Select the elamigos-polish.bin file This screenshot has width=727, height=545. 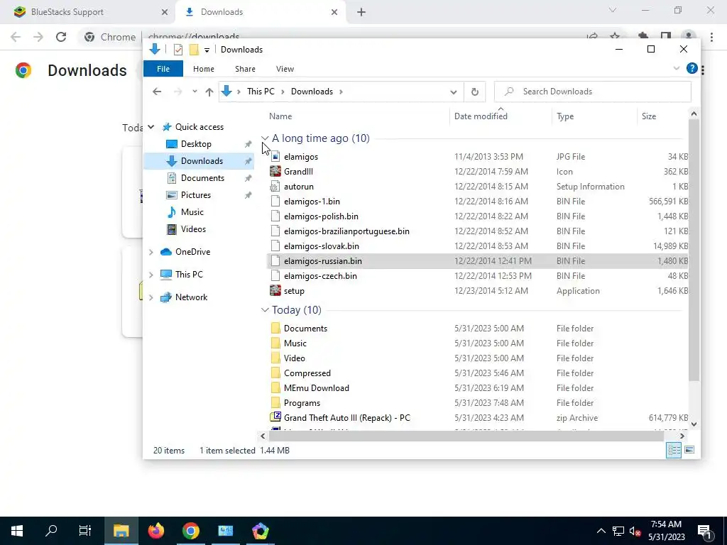pos(321,216)
